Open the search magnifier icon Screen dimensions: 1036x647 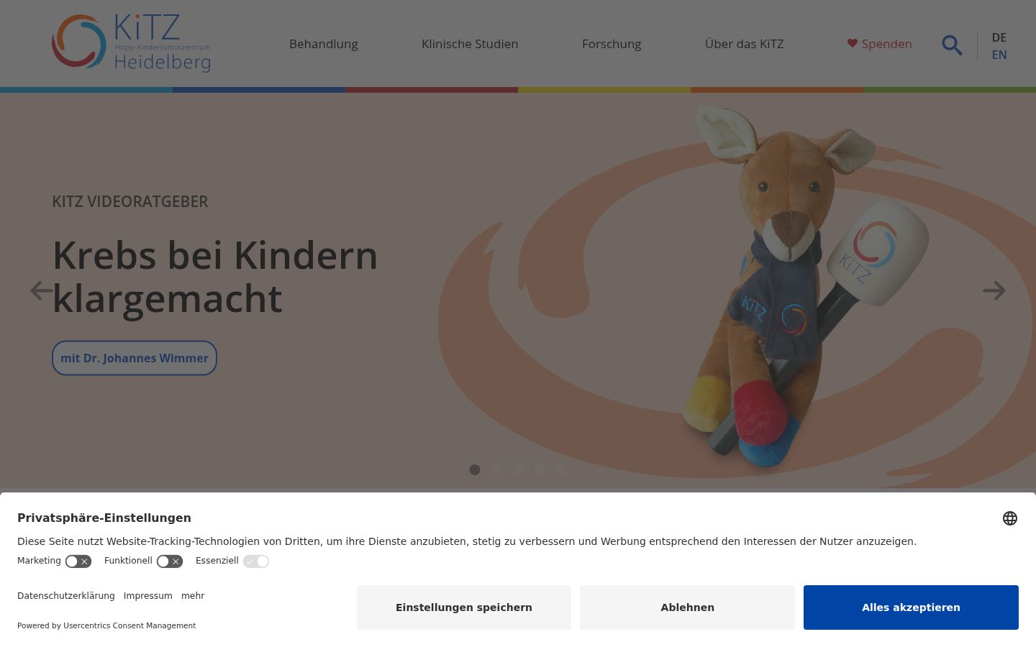click(952, 45)
